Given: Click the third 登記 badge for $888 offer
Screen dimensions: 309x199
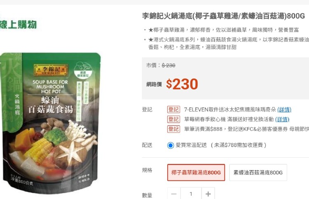Looking at the screenshot, I should [173, 129].
